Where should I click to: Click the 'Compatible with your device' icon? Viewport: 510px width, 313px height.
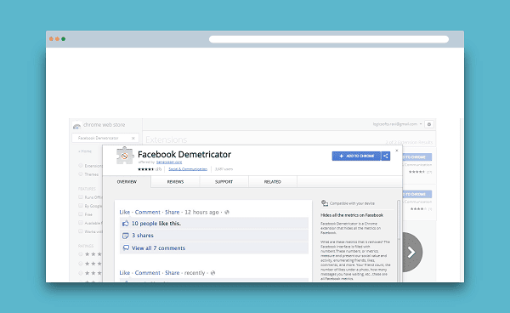coord(325,203)
